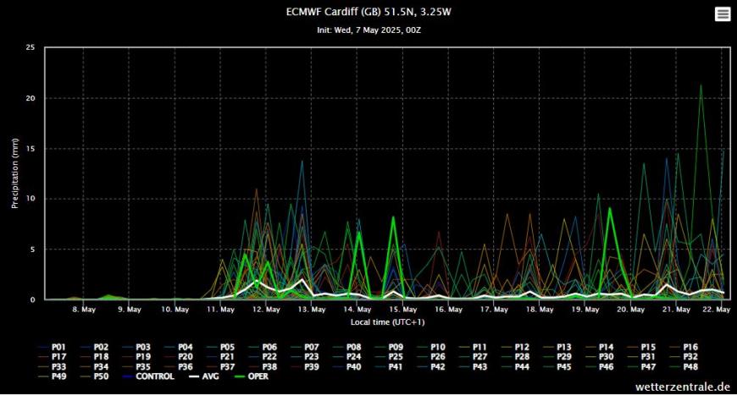Toggle the green OPER run line
This screenshot has width=737, height=395.
252,376
